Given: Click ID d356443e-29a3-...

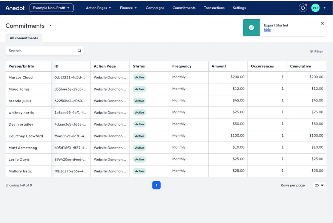Looking at the screenshot, I should (x=70, y=89).
